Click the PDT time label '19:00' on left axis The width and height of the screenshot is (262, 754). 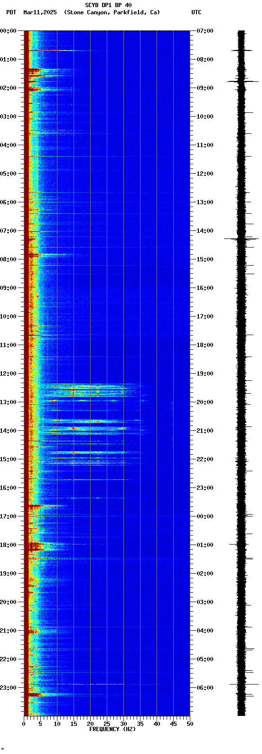pos(8,574)
